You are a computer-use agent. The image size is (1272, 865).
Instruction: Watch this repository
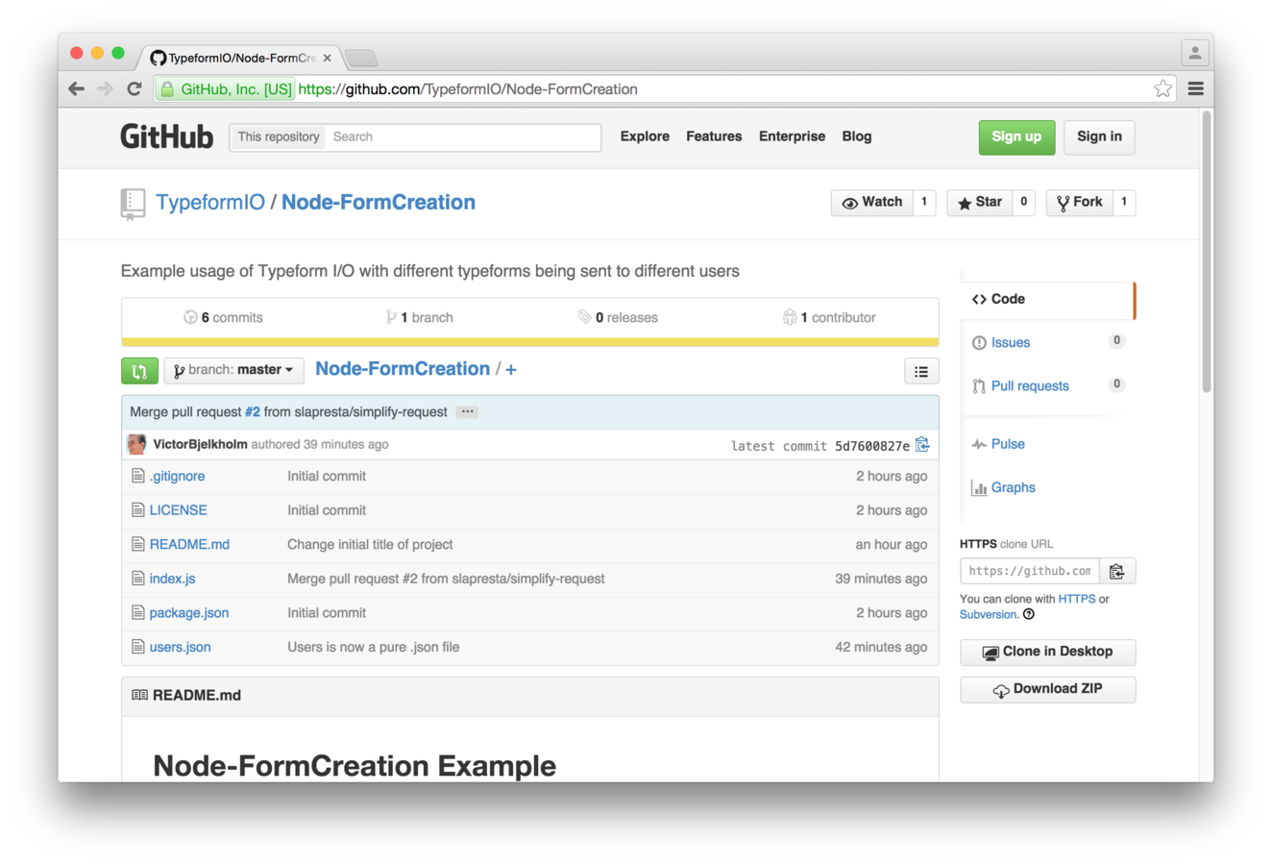coord(871,202)
